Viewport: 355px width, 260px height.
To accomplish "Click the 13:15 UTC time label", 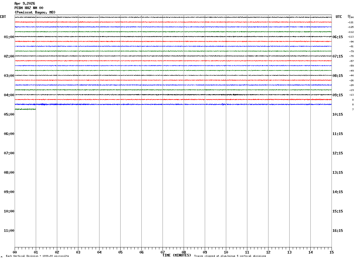I will 338,173.
